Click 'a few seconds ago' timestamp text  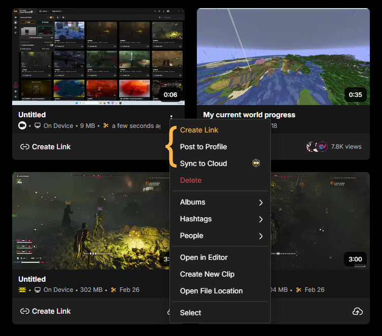(x=136, y=126)
